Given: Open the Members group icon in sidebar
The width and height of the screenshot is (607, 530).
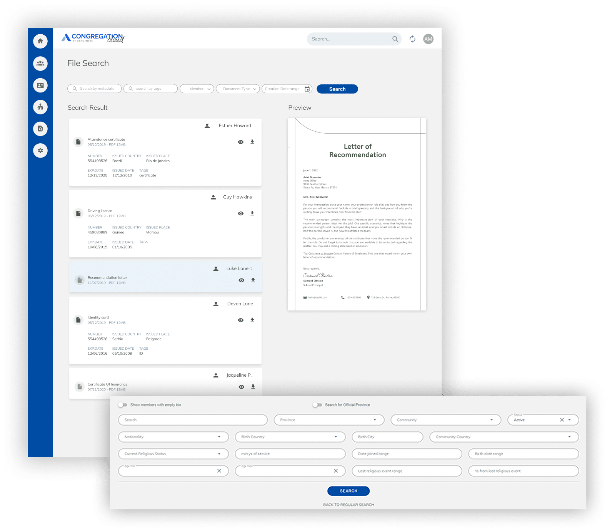Looking at the screenshot, I should 40,63.
